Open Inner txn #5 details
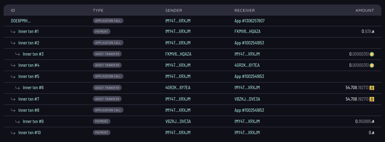This screenshot has width=385, height=142. (x=29, y=76)
